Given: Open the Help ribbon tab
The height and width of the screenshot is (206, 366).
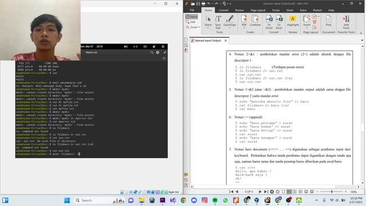Looking at the screenshot, I should pos(331,10).
